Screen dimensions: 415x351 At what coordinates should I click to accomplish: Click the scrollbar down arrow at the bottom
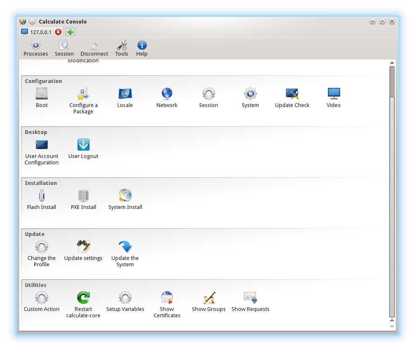pos(392,327)
